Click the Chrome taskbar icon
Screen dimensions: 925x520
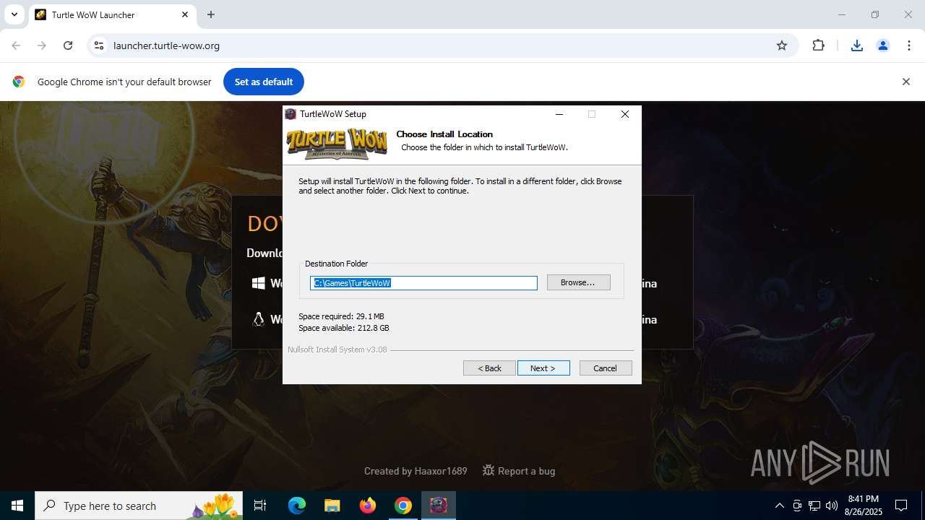(x=403, y=506)
